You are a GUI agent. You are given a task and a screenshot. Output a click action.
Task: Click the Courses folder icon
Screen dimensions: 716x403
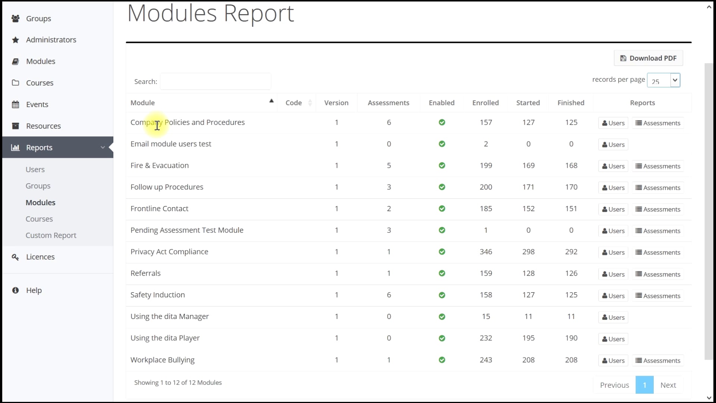[x=15, y=82]
